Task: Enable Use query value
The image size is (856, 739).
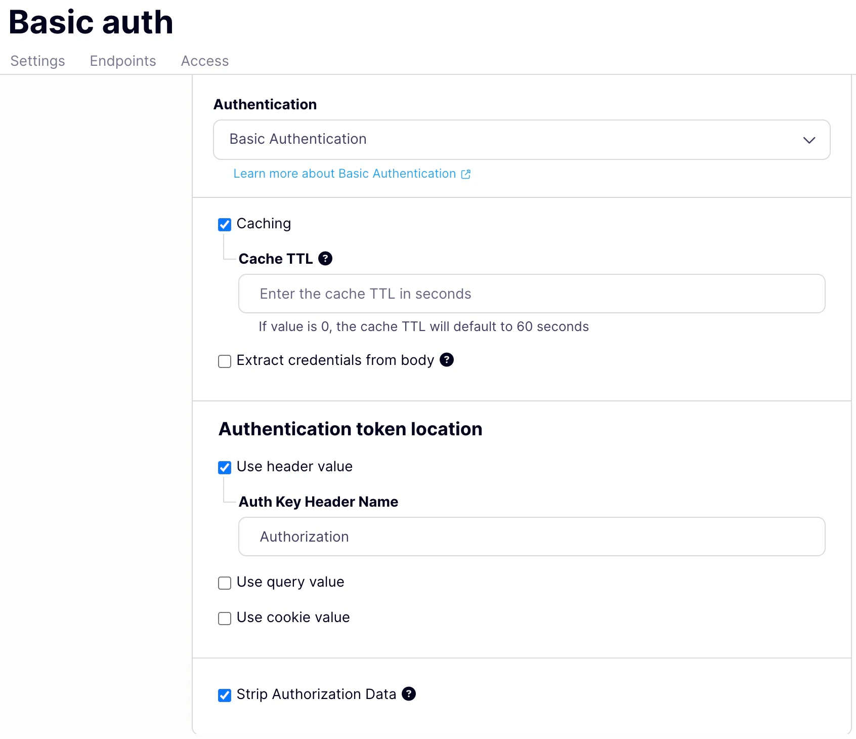Action: pyautogui.click(x=224, y=583)
